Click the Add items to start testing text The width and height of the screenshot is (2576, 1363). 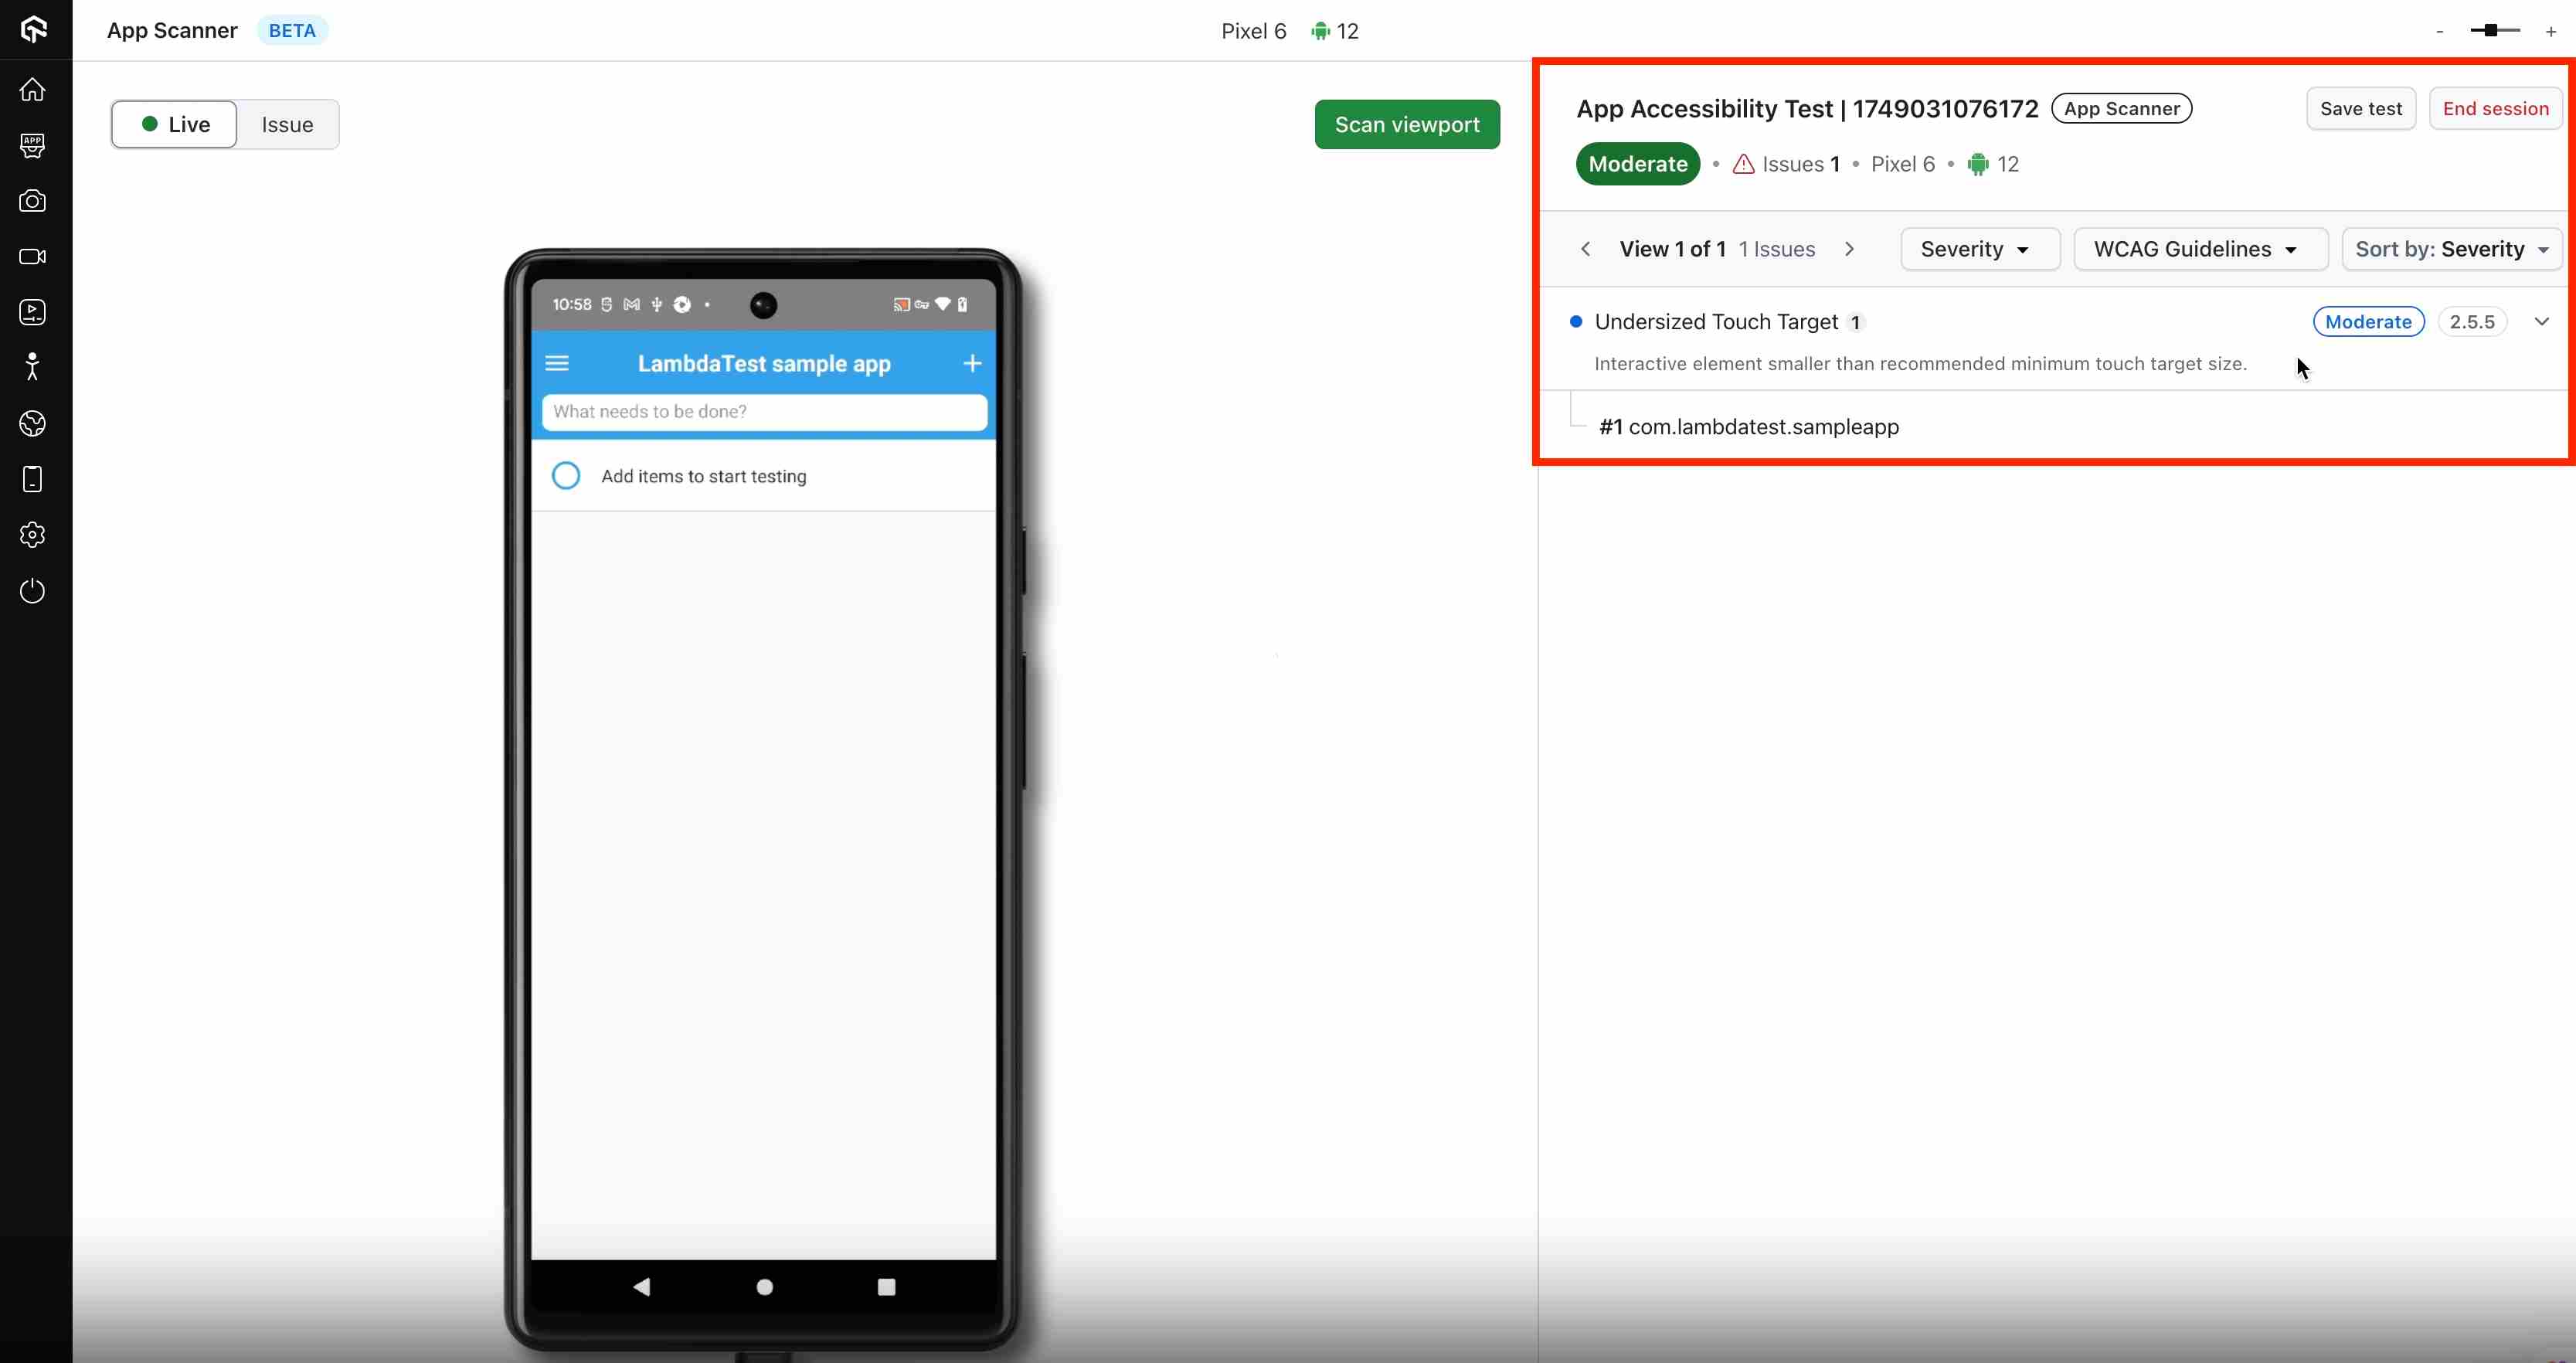pyautogui.click(x=704, y=476)
